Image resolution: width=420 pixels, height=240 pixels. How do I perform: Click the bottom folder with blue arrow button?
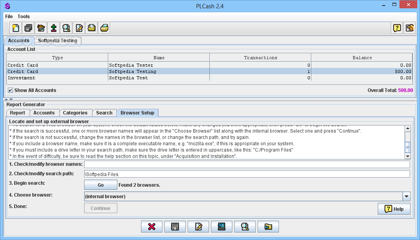[x=268, y=227]
